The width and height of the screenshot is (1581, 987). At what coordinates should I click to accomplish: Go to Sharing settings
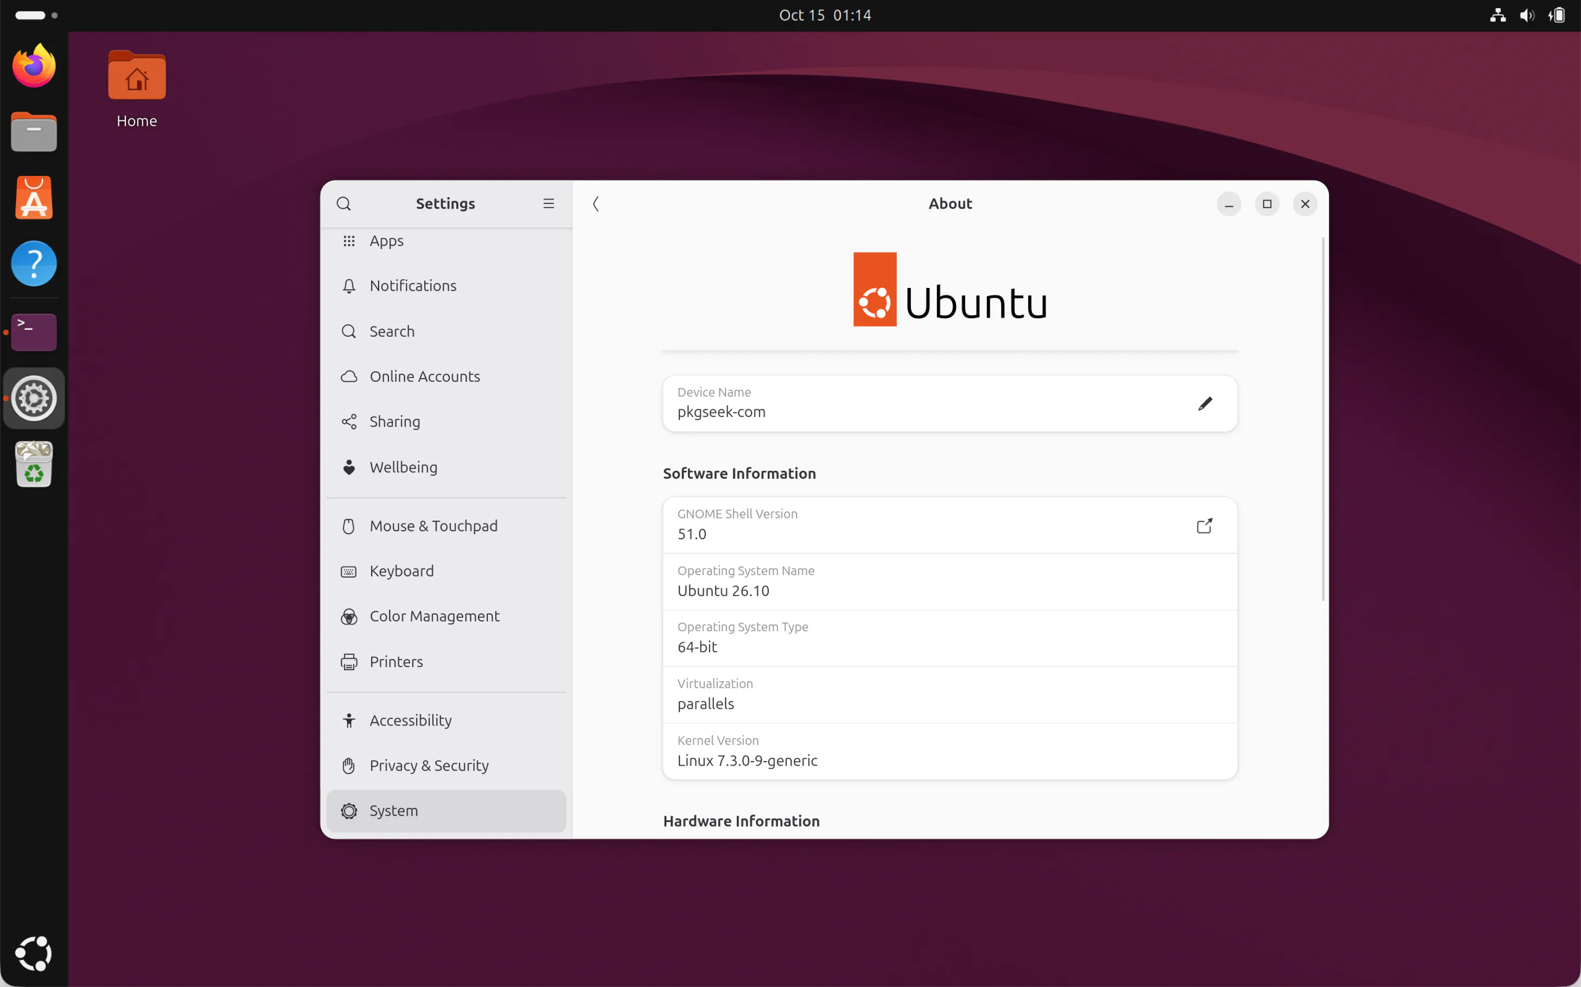[x=446, y=422]
